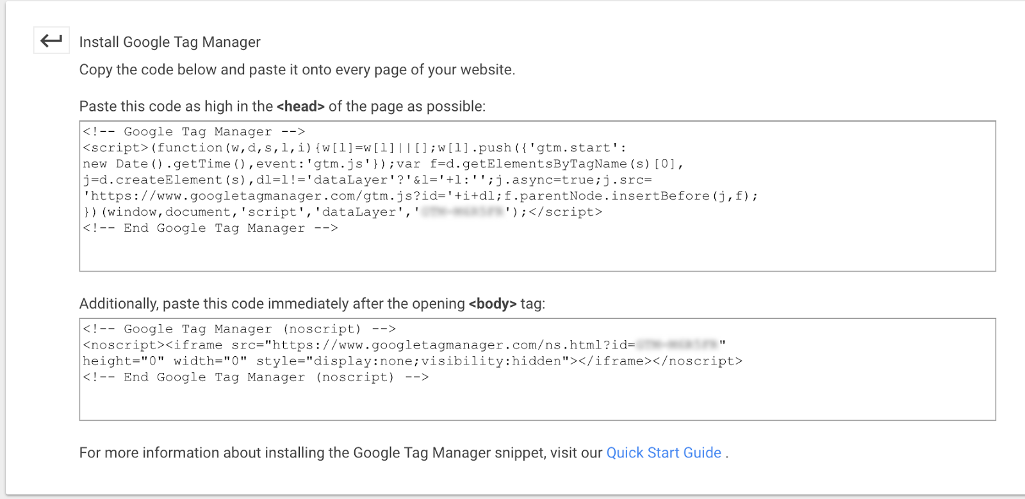1025x499 pixels.
Task: Click the '<!-- End Google Tag Manager -->' comment line
Action: 209,228
